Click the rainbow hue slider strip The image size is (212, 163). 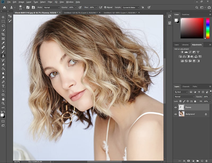(x=208, y=28)
